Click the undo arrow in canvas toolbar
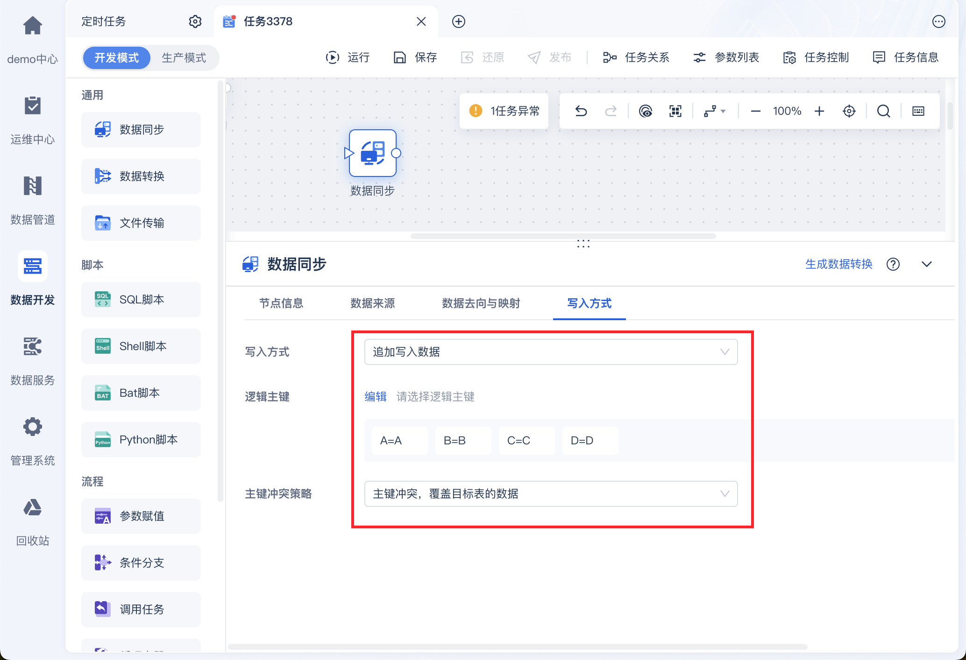 coord(581,111)
